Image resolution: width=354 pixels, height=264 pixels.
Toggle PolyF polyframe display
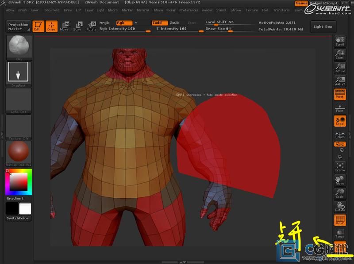pyautogui.click(x=340, y=220)
